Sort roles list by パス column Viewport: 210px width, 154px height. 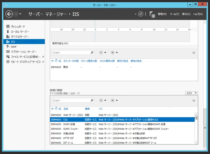click(101, 109)
